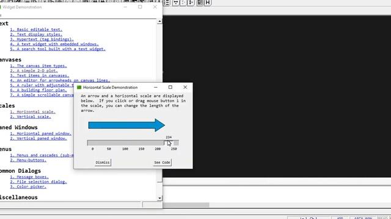This screenshot has height=219, width=391.
Task: Click the blue arrow graphic in scale demo
Action: [126, 125]
